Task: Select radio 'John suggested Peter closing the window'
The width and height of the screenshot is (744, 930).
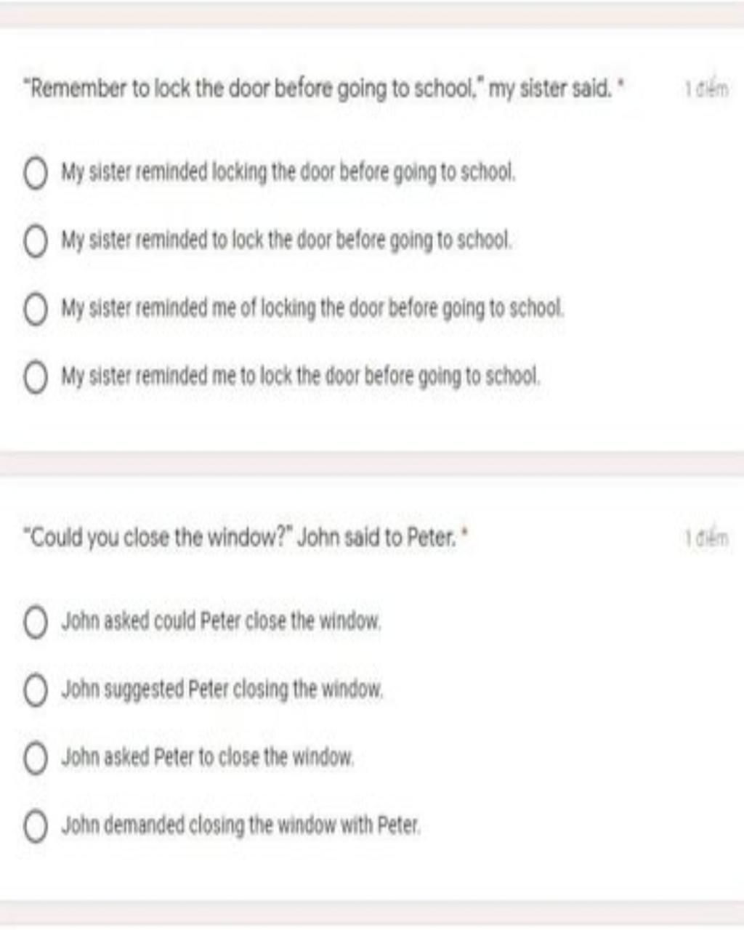Action: click(x=35, y=690)
